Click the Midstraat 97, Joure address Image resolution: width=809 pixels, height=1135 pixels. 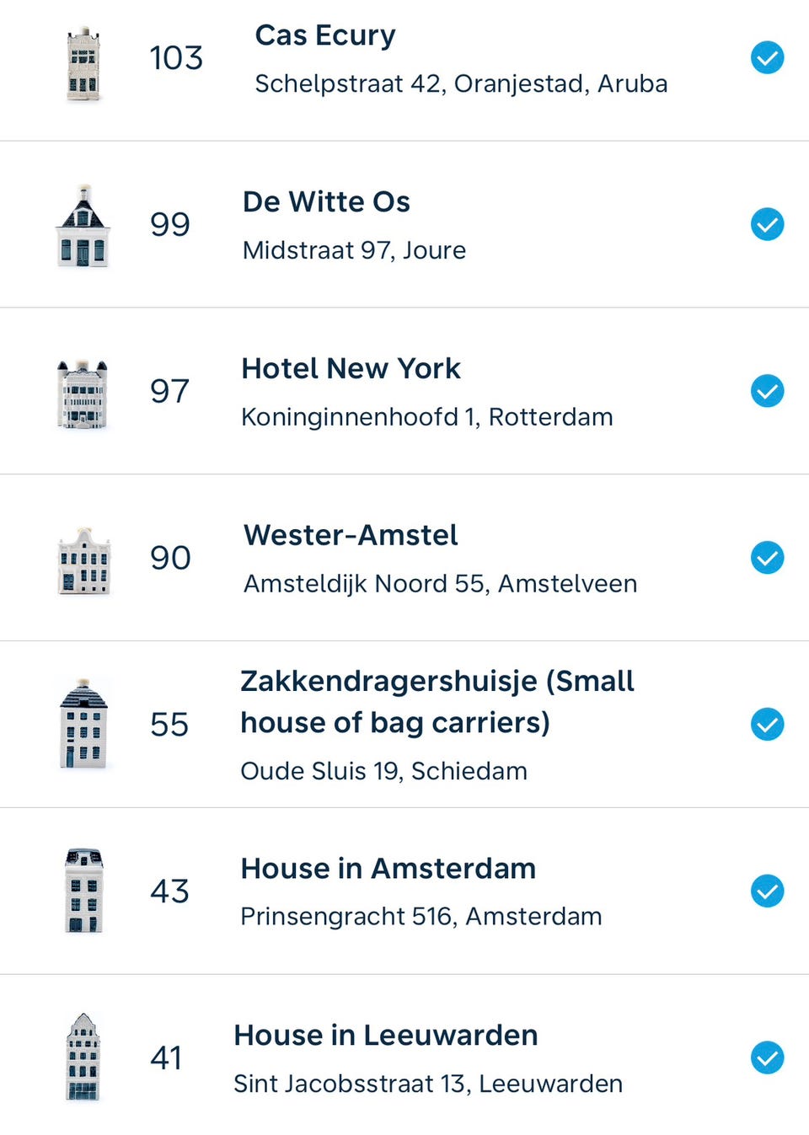(354, 250)
